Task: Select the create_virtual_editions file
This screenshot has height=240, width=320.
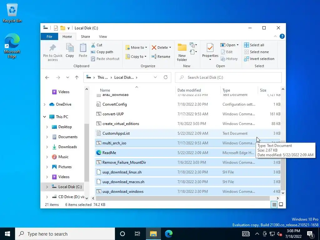Action: (188, 124)
